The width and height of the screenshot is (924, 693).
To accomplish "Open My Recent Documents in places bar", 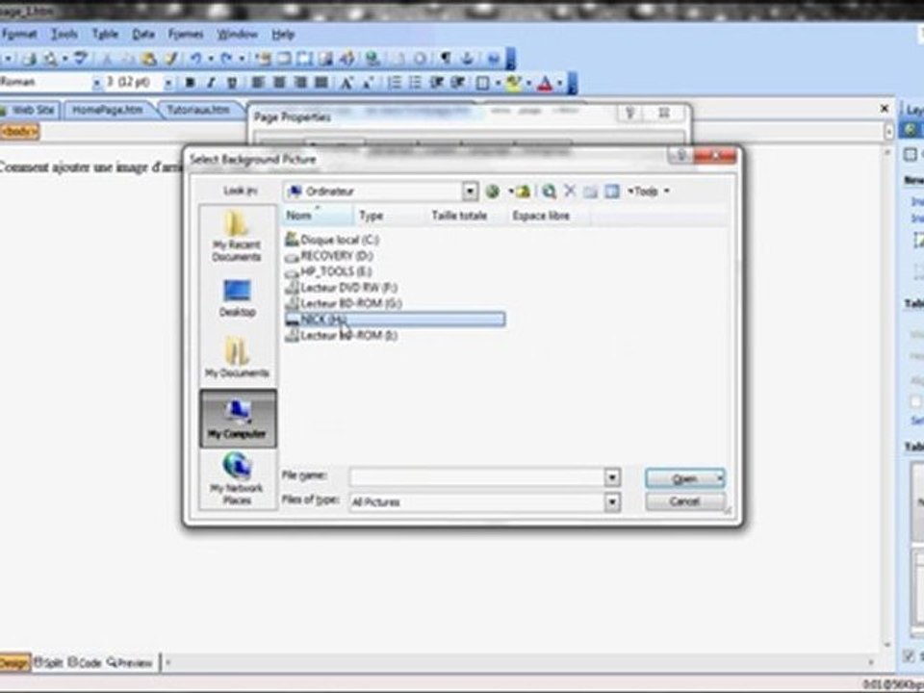I will point(237,237).
